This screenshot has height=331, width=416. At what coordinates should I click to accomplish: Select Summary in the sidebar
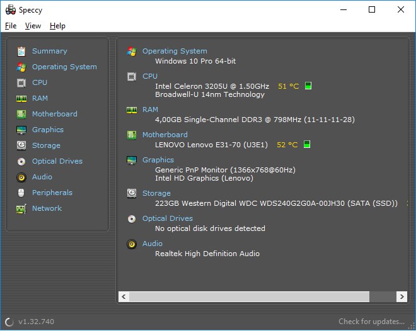click(x=50, y=51)
